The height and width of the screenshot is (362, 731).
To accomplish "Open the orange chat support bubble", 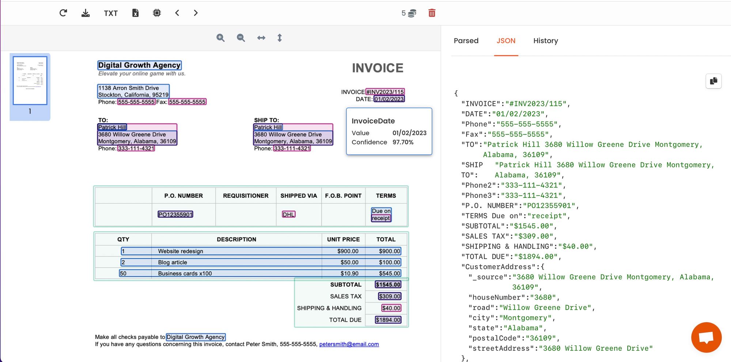I will (x=706, y=337).
